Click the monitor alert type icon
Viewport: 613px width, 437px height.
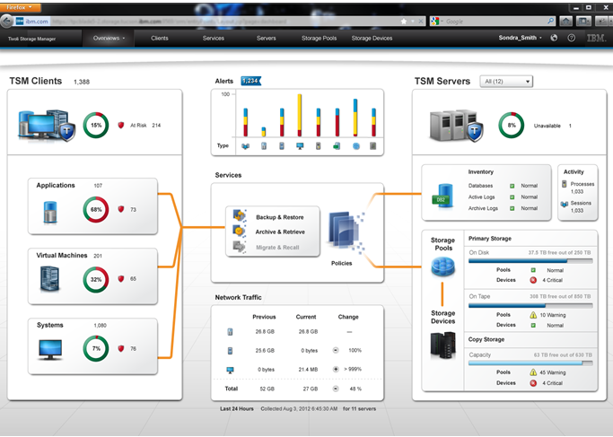pos(300,146)
